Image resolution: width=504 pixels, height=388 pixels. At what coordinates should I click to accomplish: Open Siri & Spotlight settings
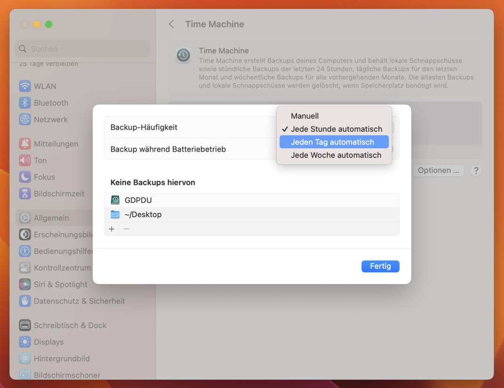[x=53, y=284]
